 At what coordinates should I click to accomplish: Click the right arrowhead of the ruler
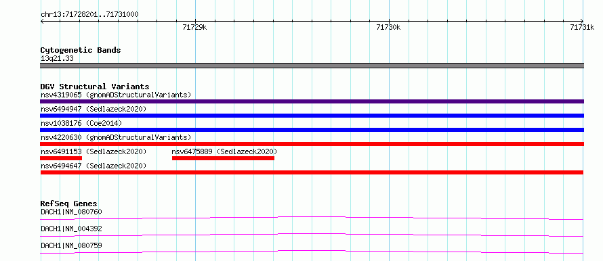(582, 22)
